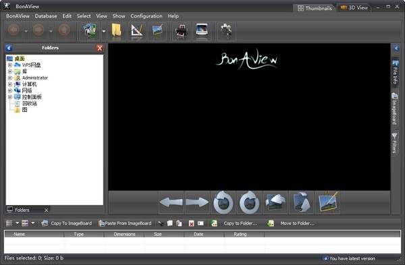Expand right panel with blue arrow

tap(396, 48)
